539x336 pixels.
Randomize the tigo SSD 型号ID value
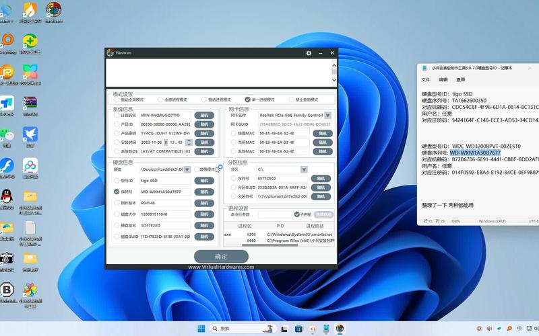click(x=204, y=181)
